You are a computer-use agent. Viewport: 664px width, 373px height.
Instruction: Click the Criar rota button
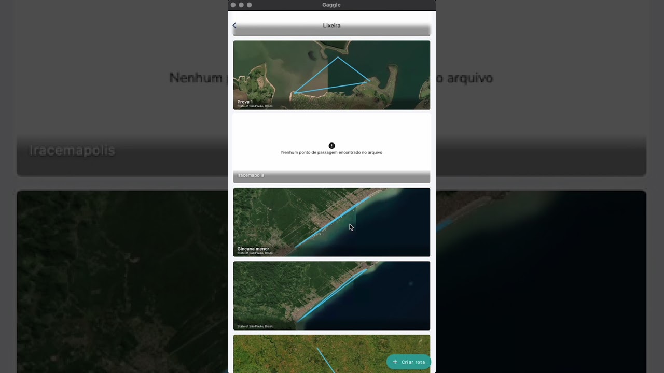click(x=409, y=362)
